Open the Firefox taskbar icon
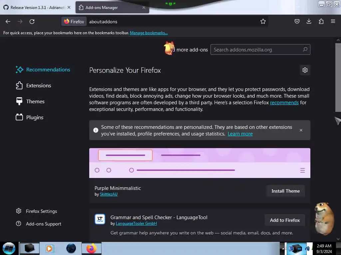 click(x=92, y=248)
